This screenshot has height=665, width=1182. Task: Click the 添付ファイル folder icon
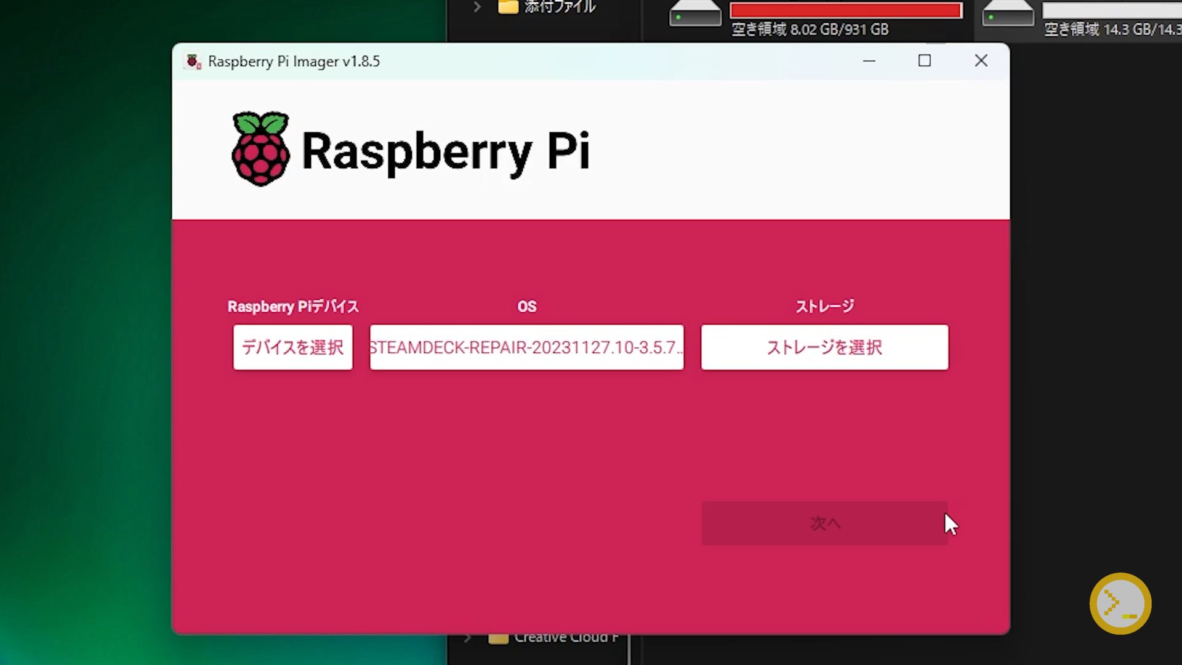508,7
